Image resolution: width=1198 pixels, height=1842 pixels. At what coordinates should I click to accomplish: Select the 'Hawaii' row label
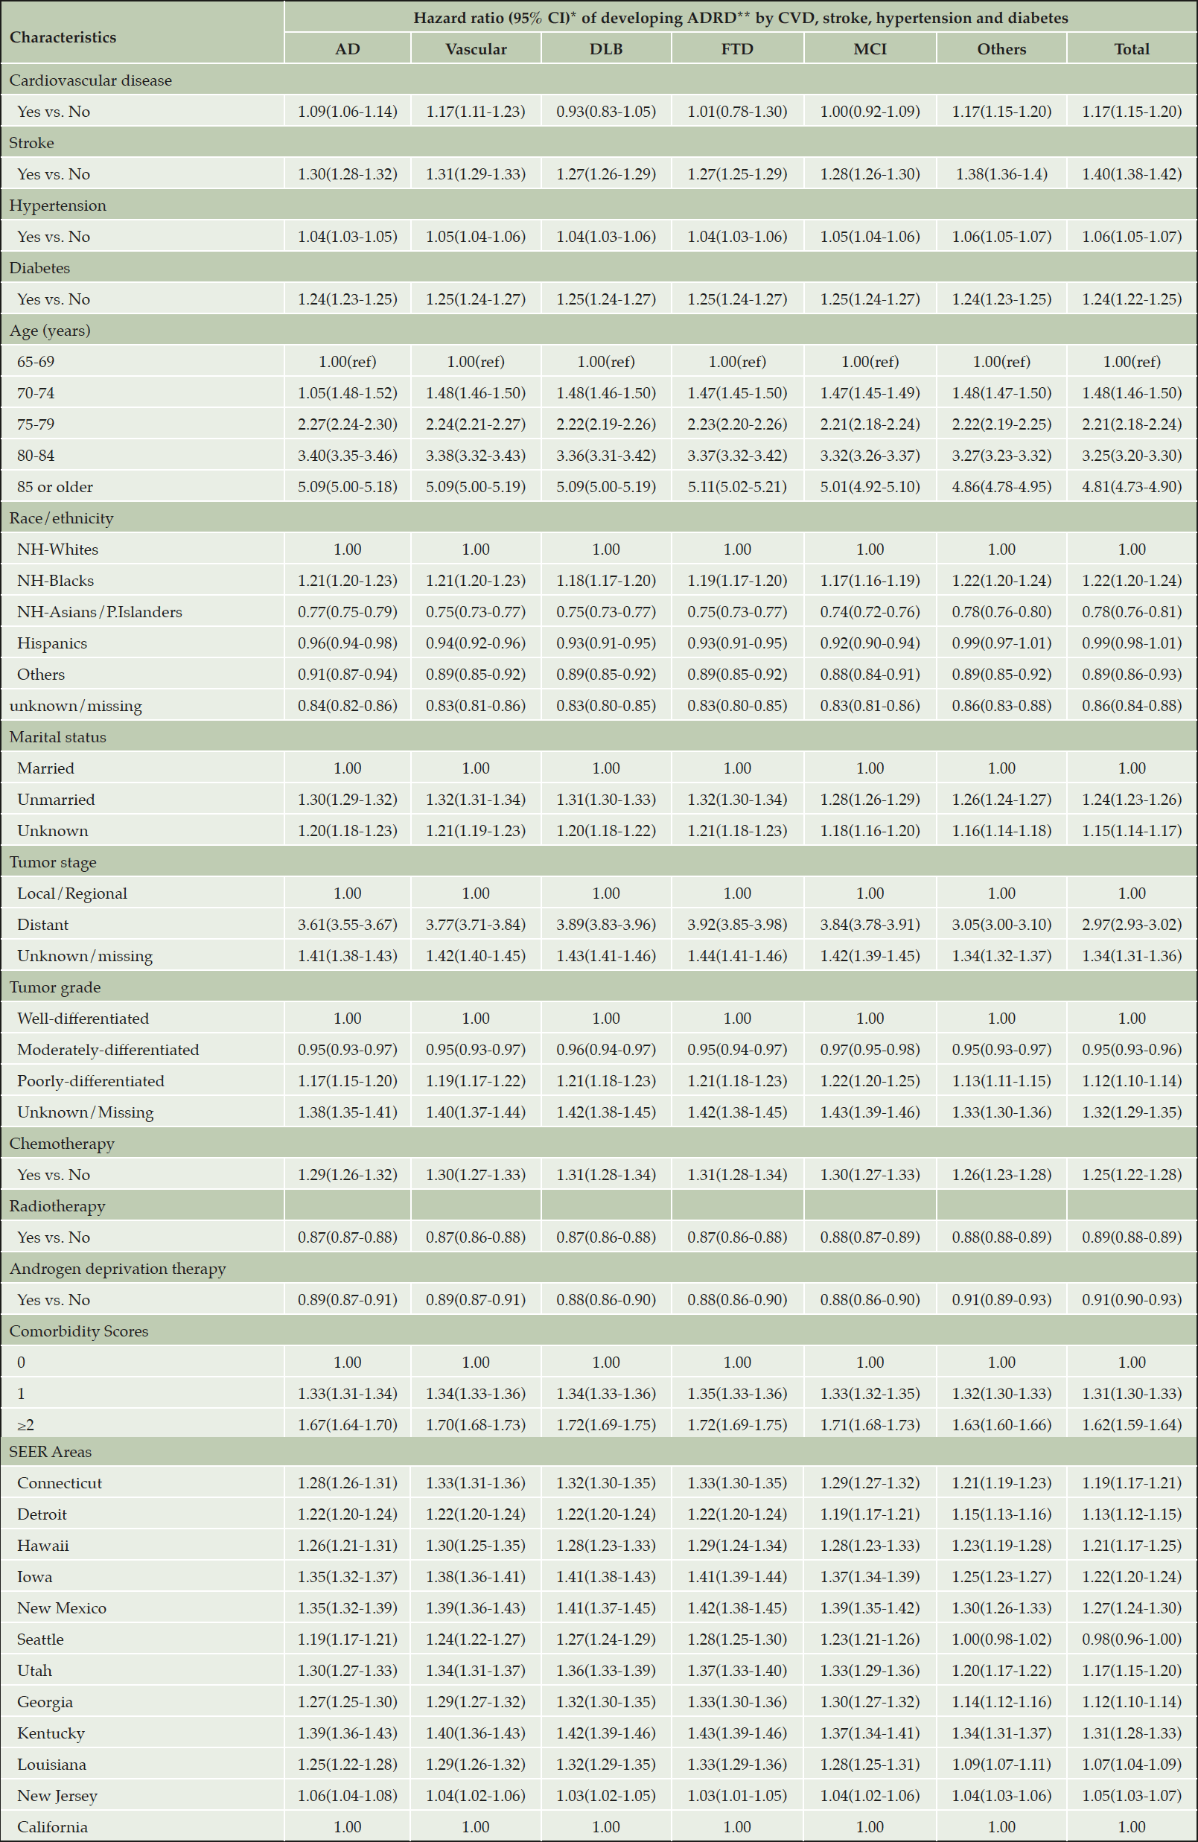pos(42,1546)
